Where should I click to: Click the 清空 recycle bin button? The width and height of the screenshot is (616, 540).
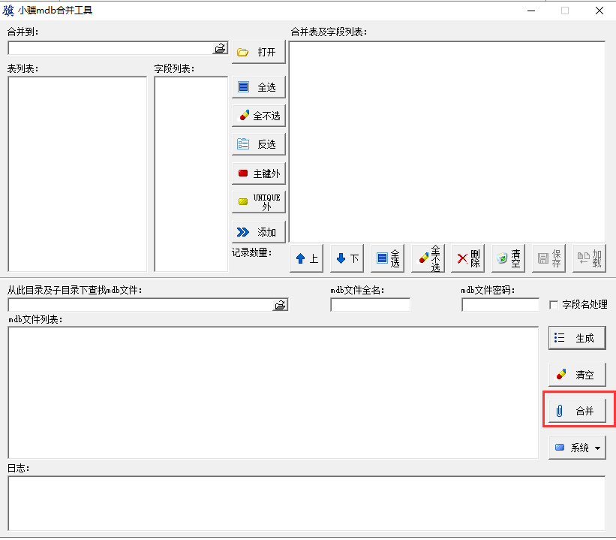click(509, 258)
